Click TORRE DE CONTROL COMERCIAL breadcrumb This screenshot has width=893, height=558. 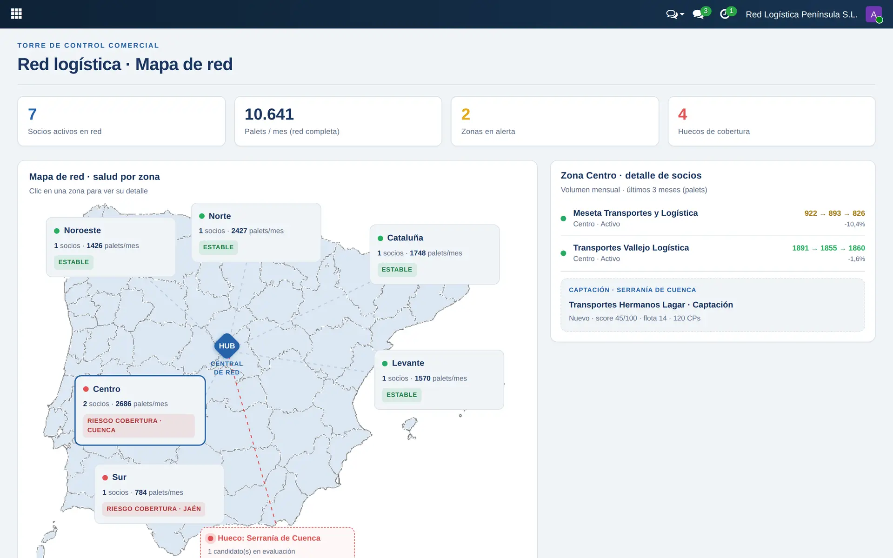(x=88, y=46)
